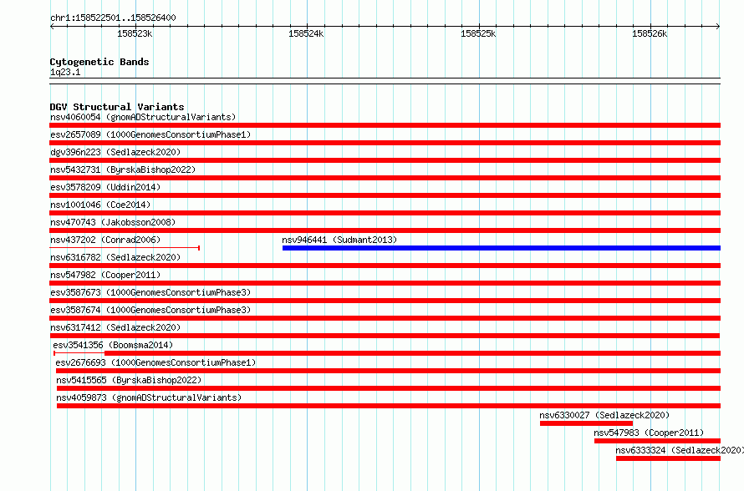Click the thin nsv437202 Conrad2006 variant line
Viewport: 744px width, 491px height.
pos(125,248)
